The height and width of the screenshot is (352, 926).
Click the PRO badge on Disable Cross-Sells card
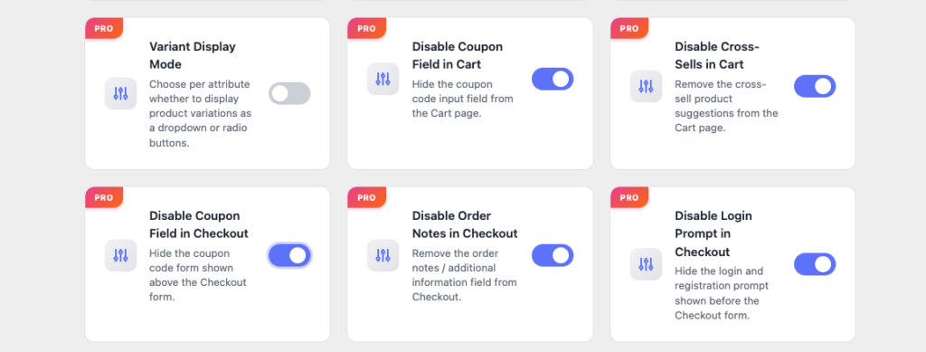(629, 28)
